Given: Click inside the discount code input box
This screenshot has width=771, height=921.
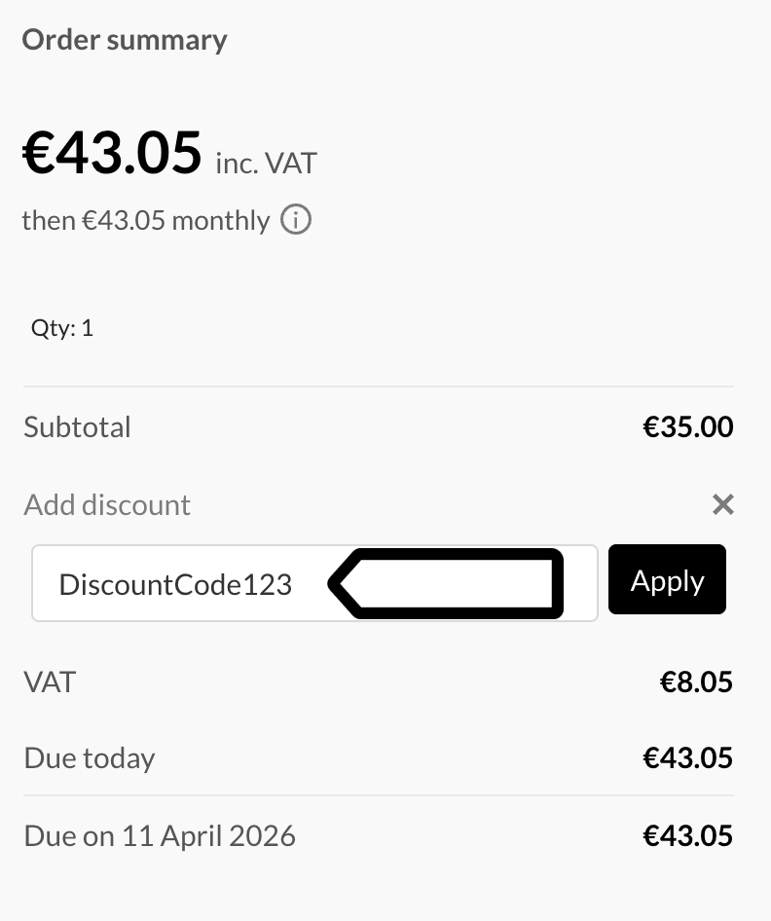Looking at the screenshot, I should (175, 582).
